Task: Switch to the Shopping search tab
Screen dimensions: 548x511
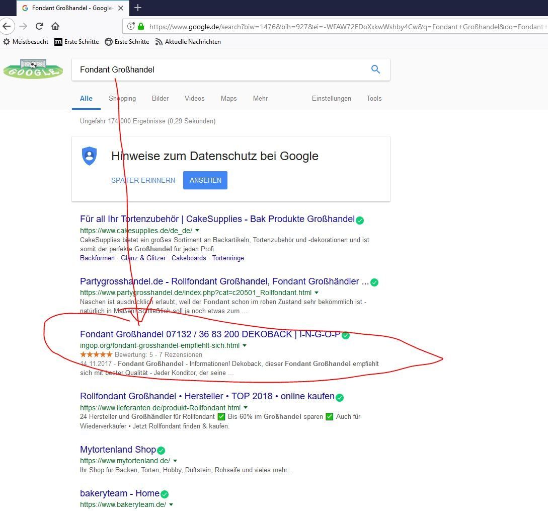Action: (x=122, y=99)
